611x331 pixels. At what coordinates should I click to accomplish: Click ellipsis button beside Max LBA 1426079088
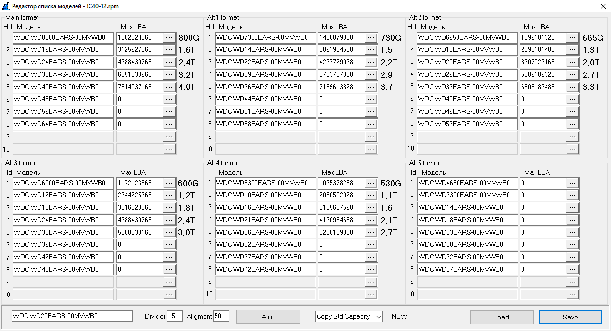click(x=370, y=37)
